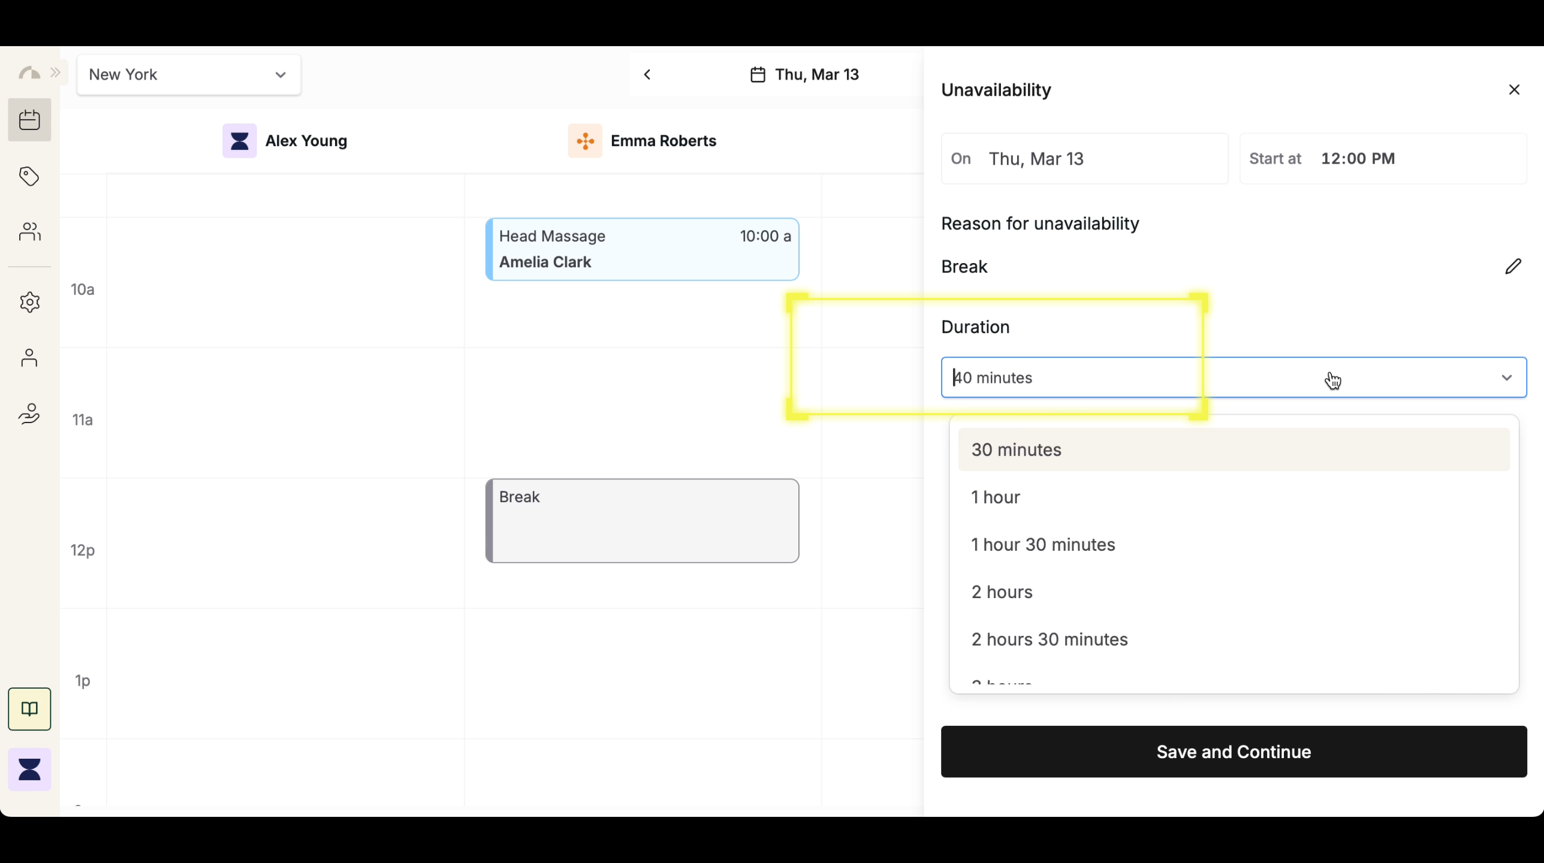The image size is (1544, 863).
Task: Choose the 1 hour 30 minutes option
Action: [1043, 544]
